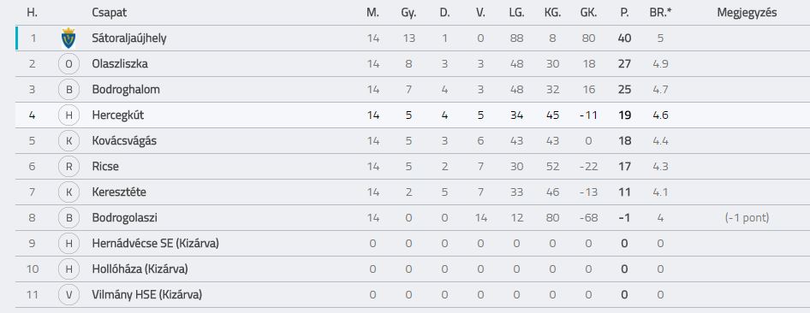Click the Hercegkút 'H' team badge

[68, 115]
